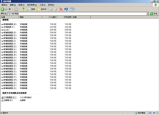The height and width of the screenshot is (115, 159).
Task: Click the 26 objects status bar text
Action: click(4, 113)
